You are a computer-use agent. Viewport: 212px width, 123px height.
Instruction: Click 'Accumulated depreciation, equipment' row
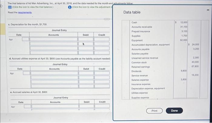point(151,45)
